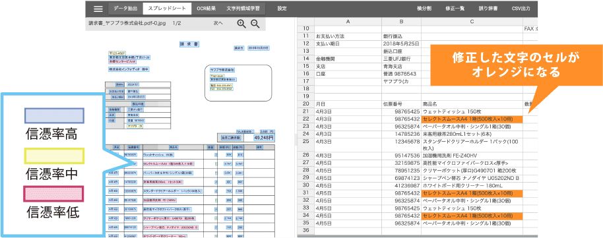Image resolution: width=603 pixels, height=238 pixels.
Task: Select the スプレッドシート tab
Action: click(168, 9)
